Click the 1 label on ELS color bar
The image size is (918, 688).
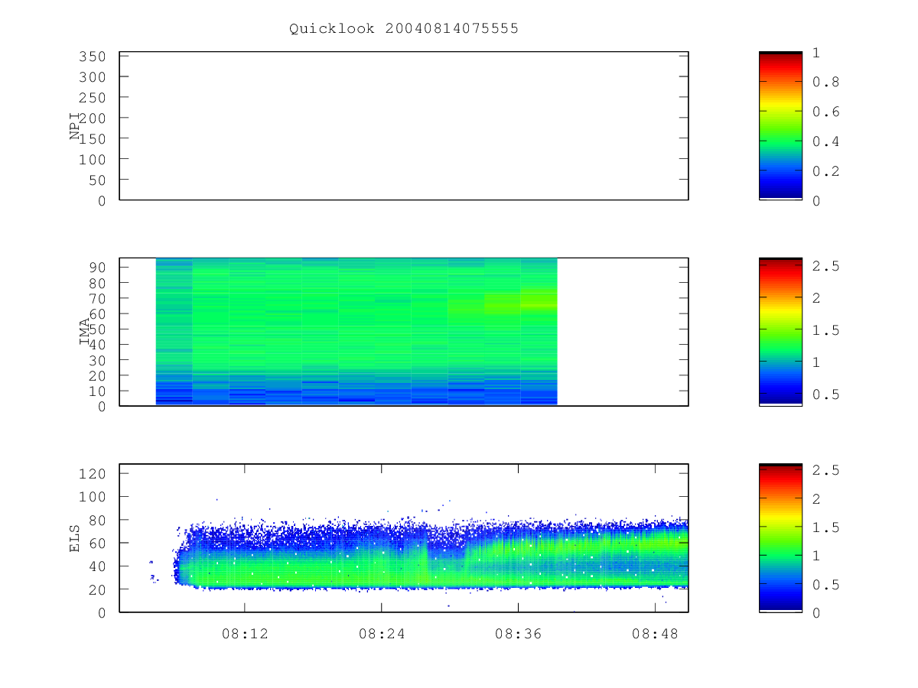817,556
